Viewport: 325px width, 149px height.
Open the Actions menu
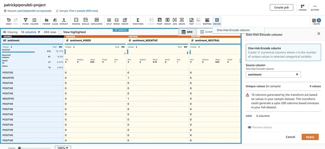(315, 7)
